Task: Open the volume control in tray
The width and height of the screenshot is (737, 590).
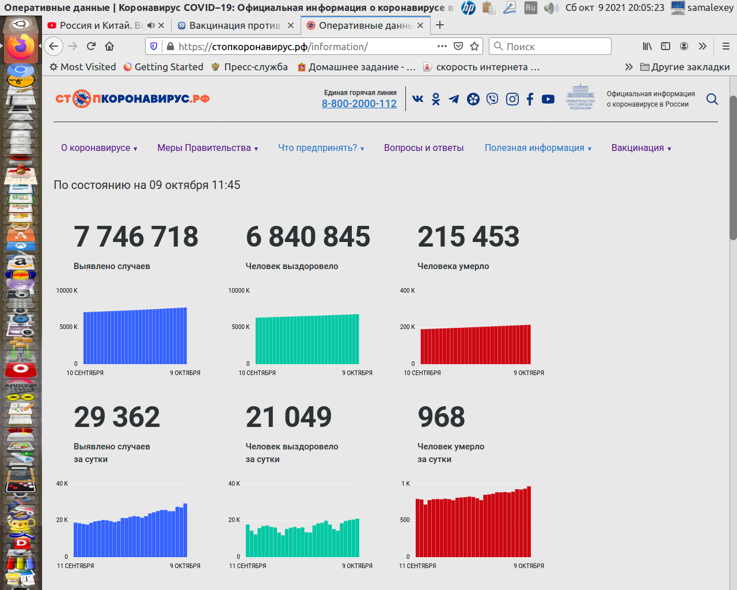Action: coord(551,8)
